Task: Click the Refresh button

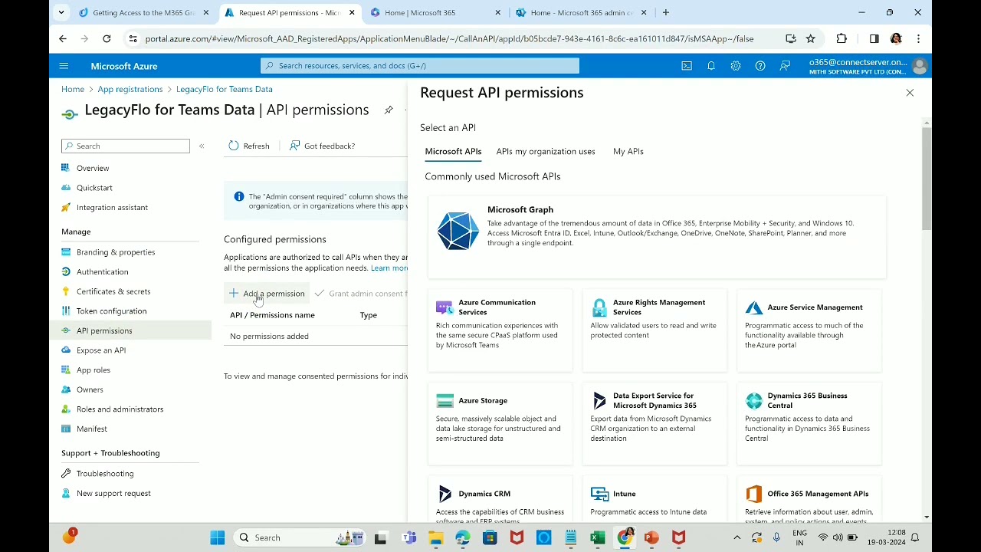Action: pos(249,146)
